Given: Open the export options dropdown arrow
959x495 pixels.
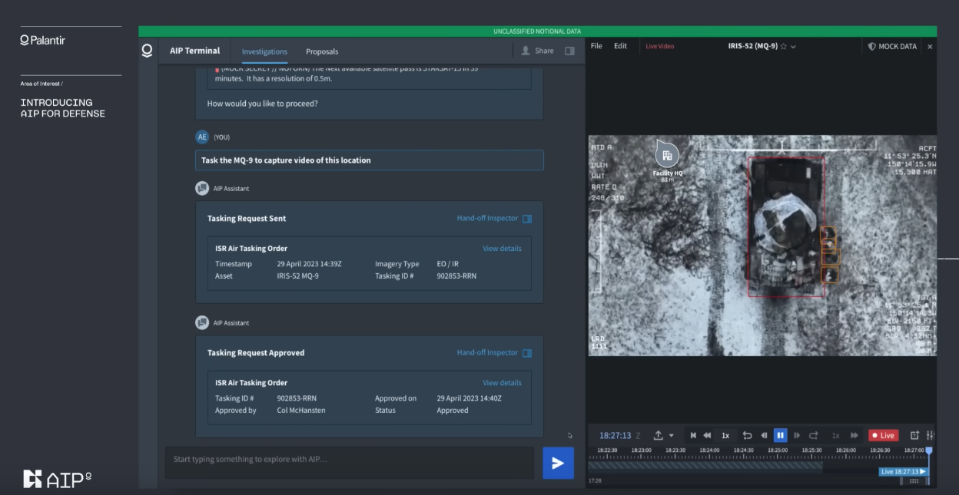Looking at the screenshot, I should 671,435.
